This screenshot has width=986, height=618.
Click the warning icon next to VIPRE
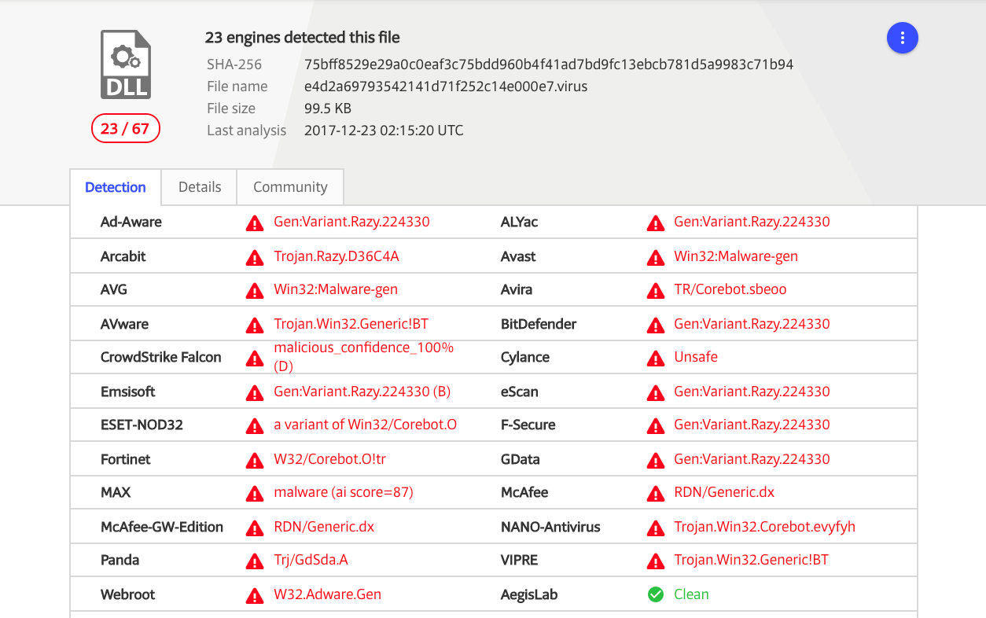click(x=655, y=561)
